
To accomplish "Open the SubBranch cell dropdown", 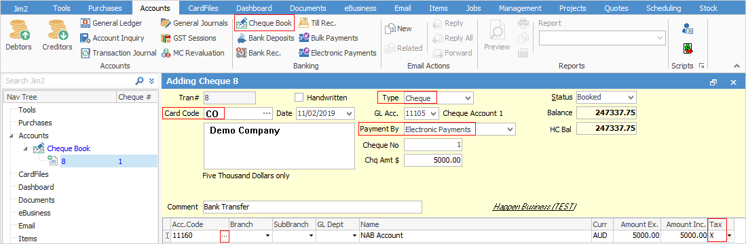I will (x=311, y=235).
